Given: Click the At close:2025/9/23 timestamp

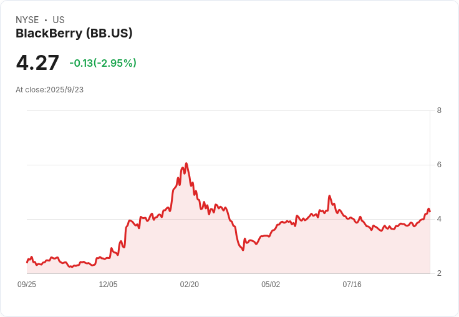Looking at the screenshot, I should pyautogui.click(x=49, y=90).
